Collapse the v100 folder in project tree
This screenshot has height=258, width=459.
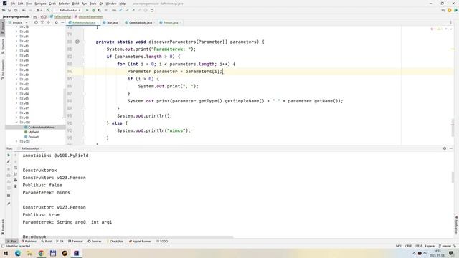(16, 123)
